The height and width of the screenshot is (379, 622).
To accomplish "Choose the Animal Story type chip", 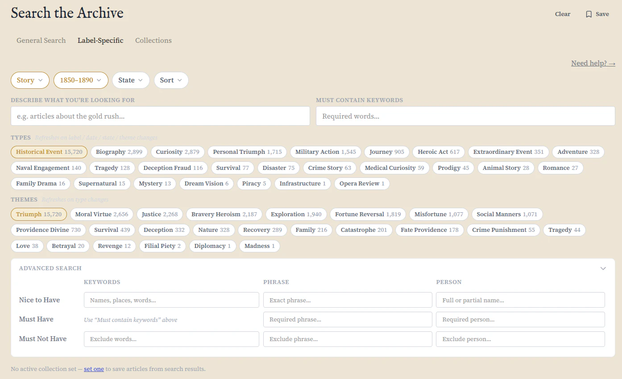I will pos(506,168).
